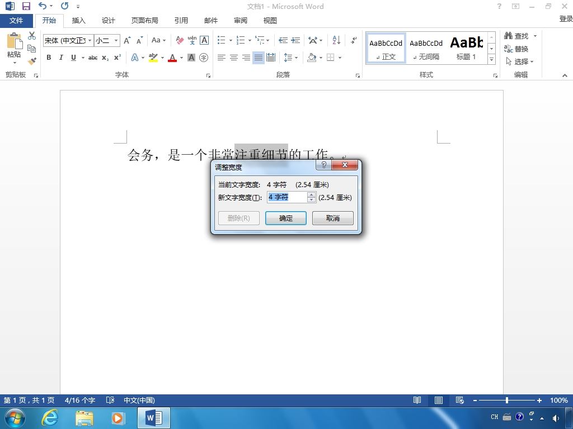Undo the last action
Screen dimensions: 573x429
point(43,6)
